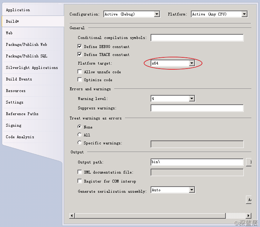Click the Browse button beside Output path

click(249, 162)
